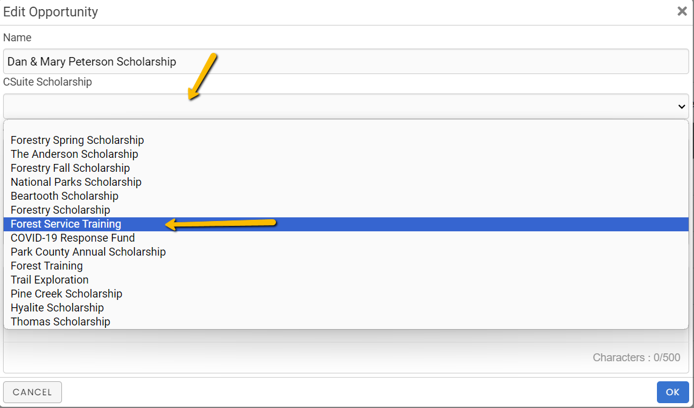Pick Forest Training from the list

[x=47, y=266]
